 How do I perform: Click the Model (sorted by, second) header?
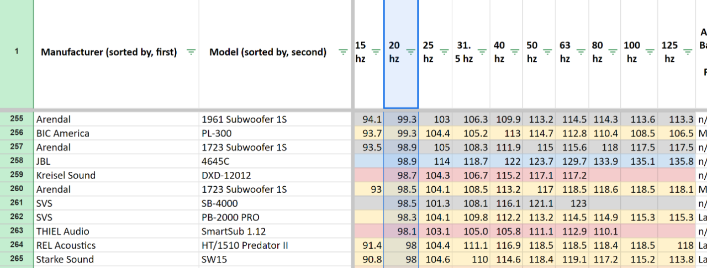click(x=268, y=52)
